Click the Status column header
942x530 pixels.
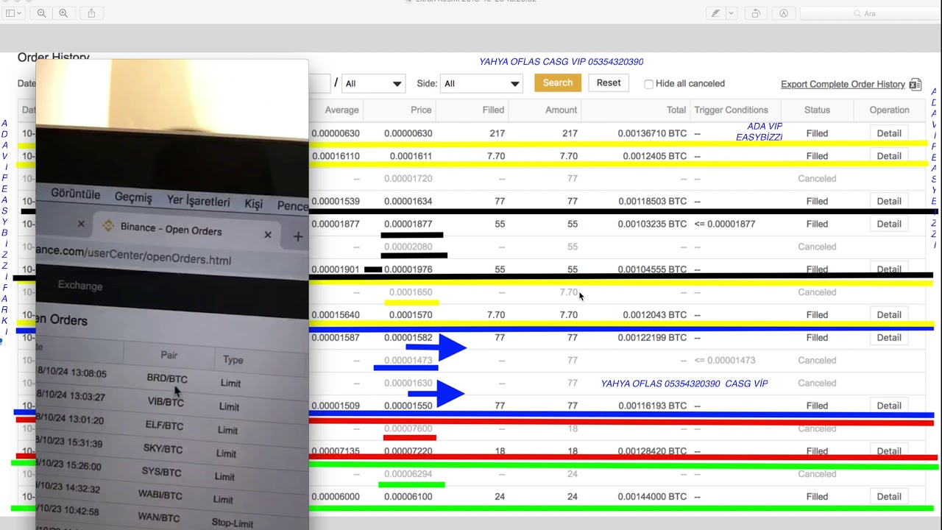[x=817, y=110]
